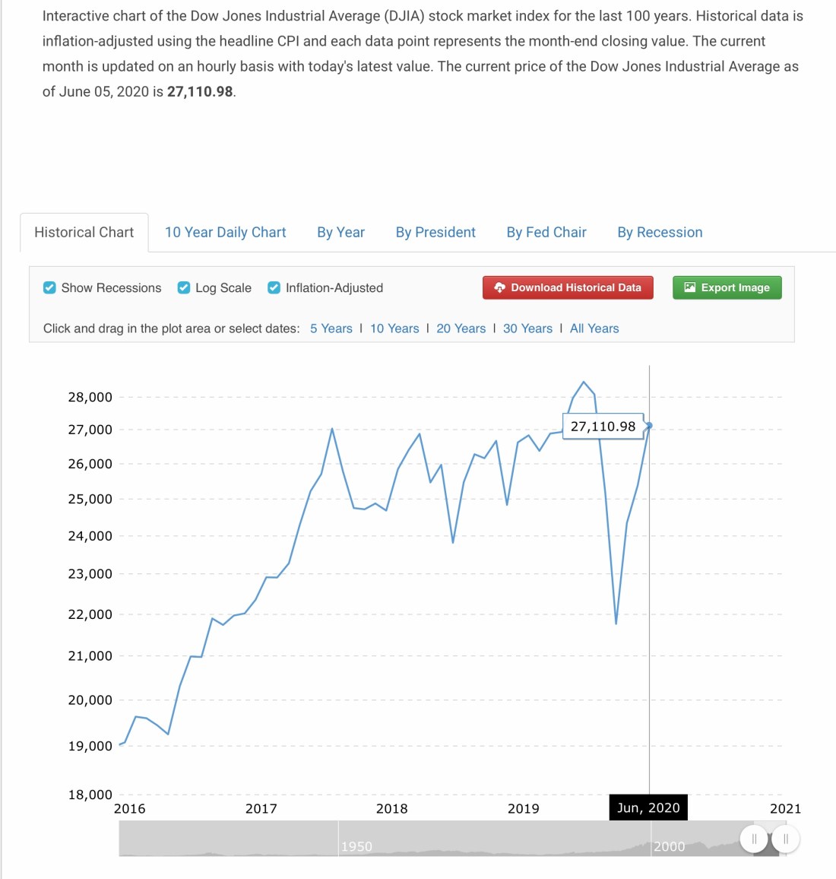Toggle the Inflation-Adjusted checkbox

(274, 287)
